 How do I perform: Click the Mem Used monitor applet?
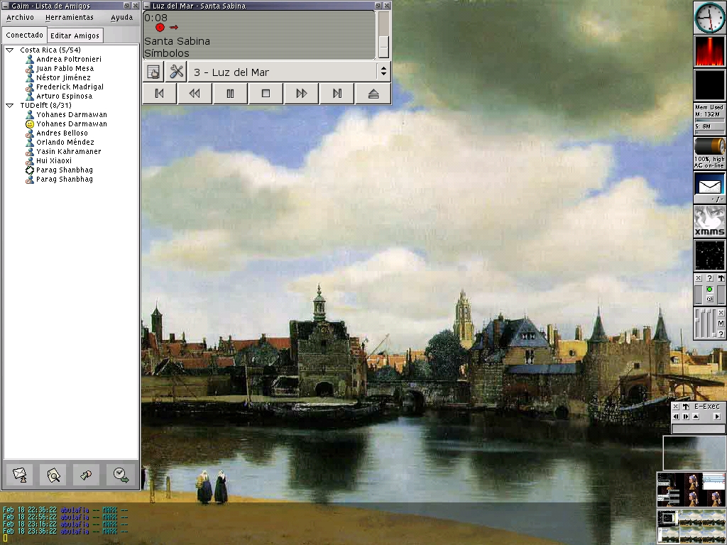pyautogui.click(x=709, y=119)
